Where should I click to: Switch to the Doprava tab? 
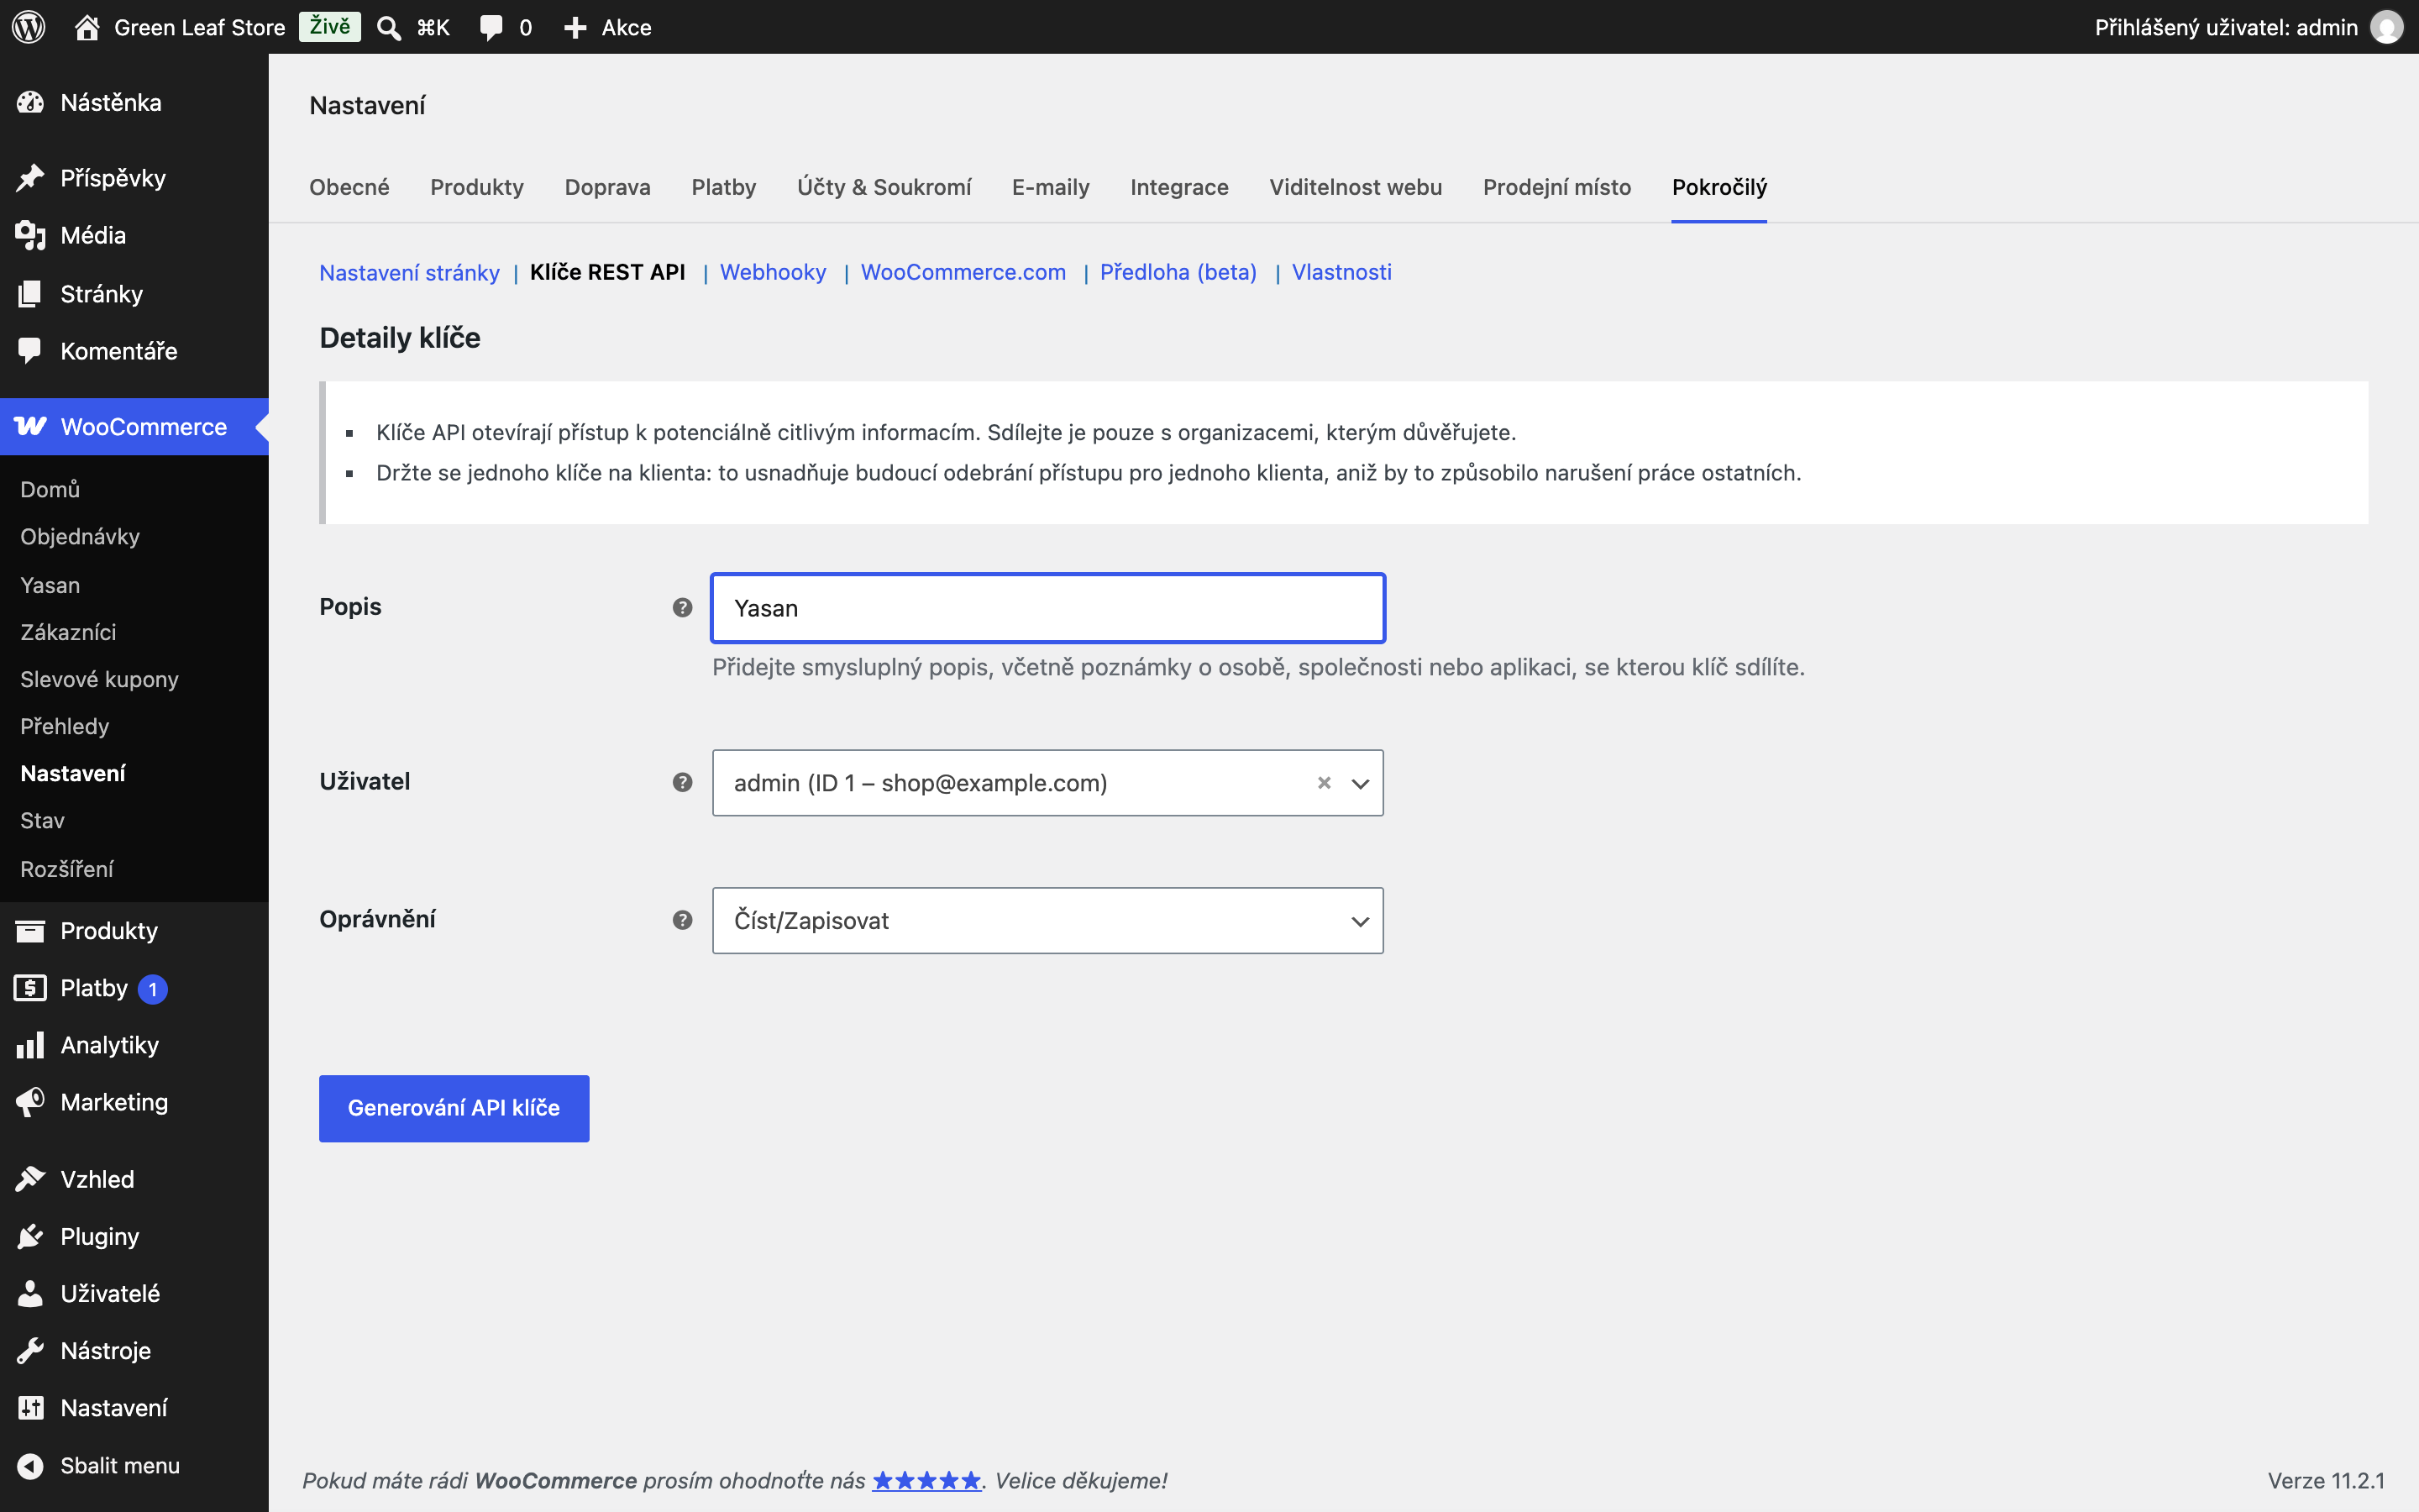(608, 187)
